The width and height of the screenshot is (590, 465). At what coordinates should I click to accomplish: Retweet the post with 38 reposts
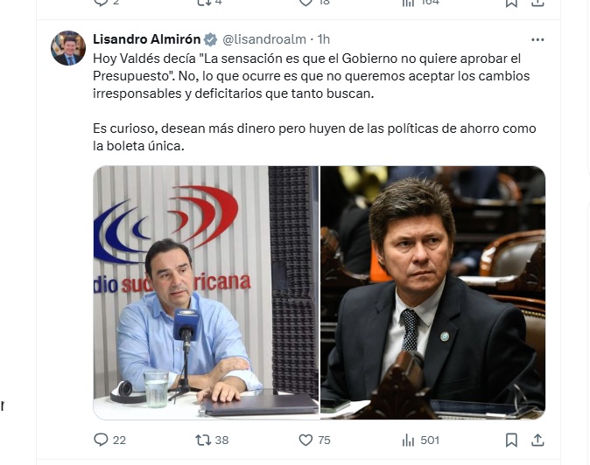click(212, 440)
